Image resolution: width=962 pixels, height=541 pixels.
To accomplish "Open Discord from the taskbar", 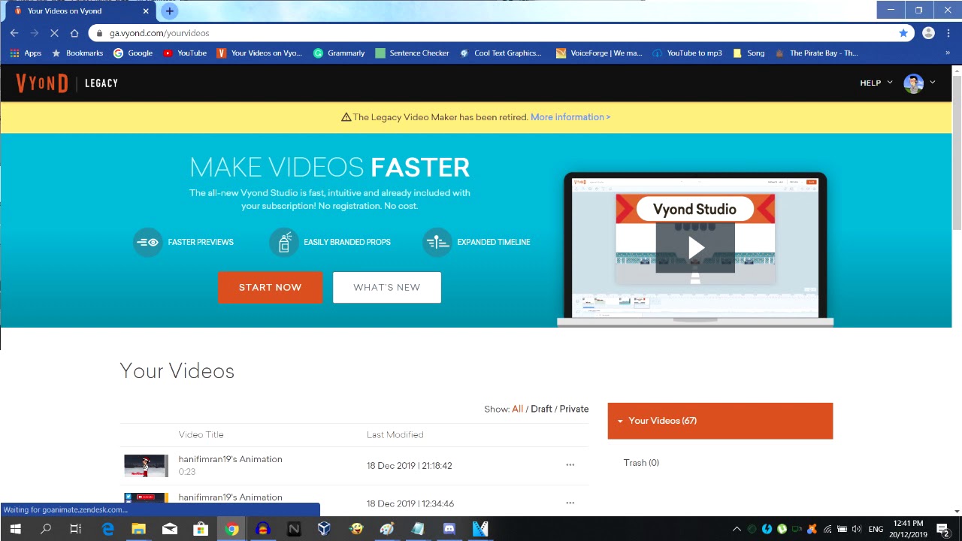I will pos(449,529).
